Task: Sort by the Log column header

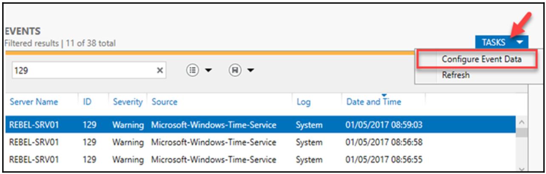Action: point(304,102)
